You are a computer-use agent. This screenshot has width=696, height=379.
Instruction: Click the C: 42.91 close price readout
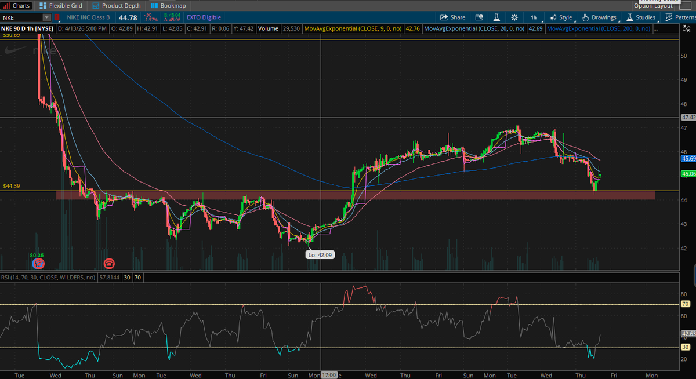tap(198, 28)
